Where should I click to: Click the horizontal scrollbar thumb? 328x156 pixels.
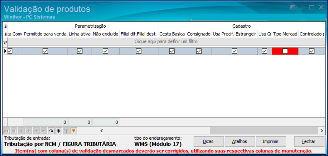tap(264, 131)
